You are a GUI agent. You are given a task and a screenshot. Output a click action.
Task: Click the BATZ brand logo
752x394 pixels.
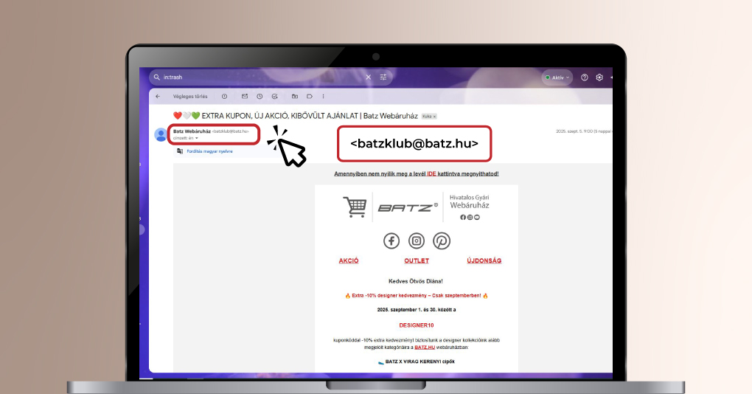[408, 207]
